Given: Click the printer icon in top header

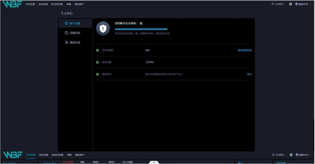Looking at the screenshot, I should (290, 4).
